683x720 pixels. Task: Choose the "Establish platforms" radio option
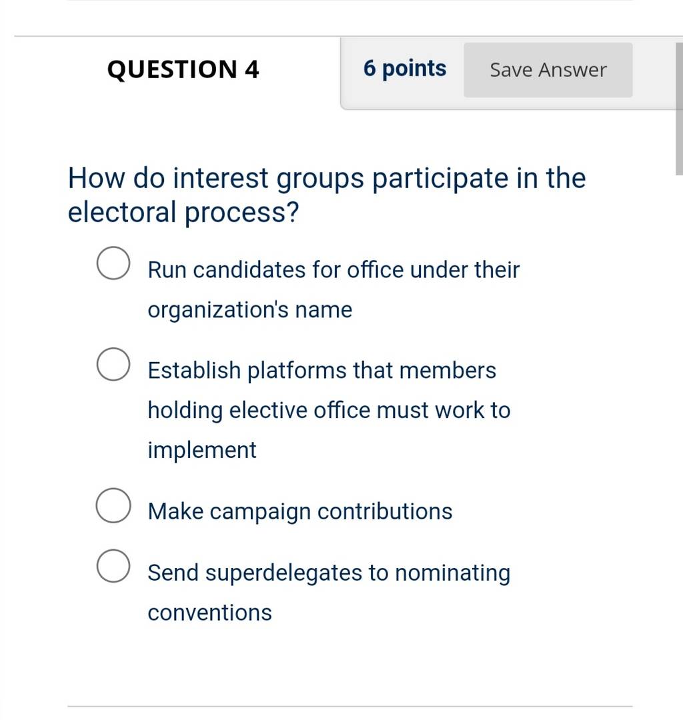(x=113, y=364)
